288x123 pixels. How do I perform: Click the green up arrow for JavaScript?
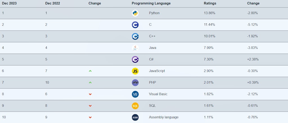pyautogui.click(x=90, y=71)
